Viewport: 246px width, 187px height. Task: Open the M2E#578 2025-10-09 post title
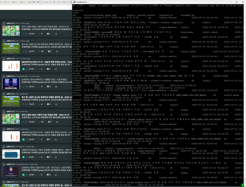tap(47, 133)
